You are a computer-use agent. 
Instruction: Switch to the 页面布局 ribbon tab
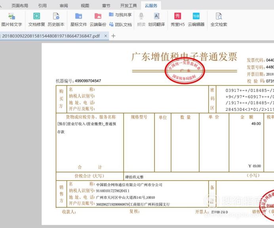[20, 6]
